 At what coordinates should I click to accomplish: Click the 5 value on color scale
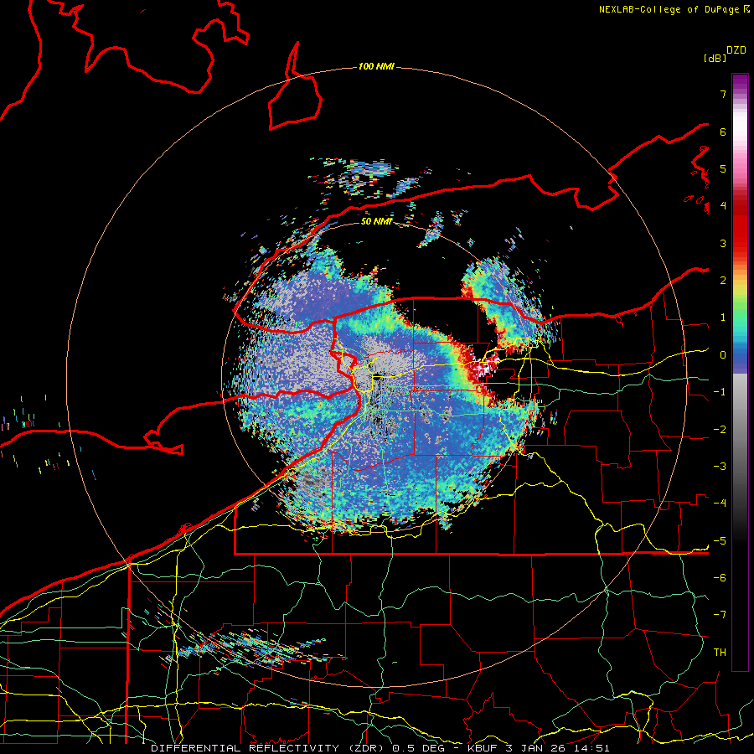coord(723,168)
